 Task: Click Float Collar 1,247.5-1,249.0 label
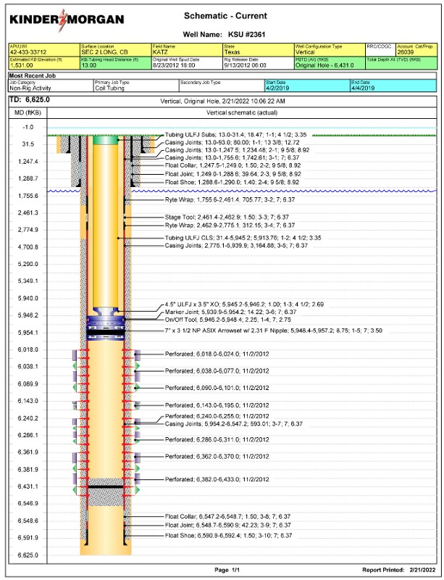tap(233, 166)
